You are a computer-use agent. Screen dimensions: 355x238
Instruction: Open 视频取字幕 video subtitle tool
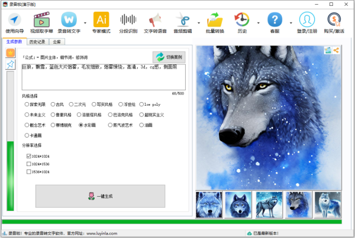(x=41, y=23)
